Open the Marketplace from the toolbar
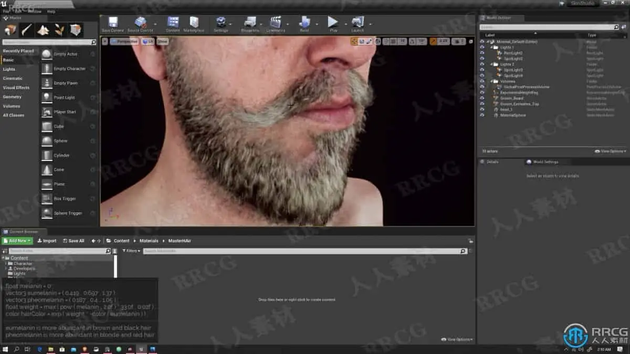Image resolution: width=630 pixels, height=354 pixels. (x=194, y=23)
